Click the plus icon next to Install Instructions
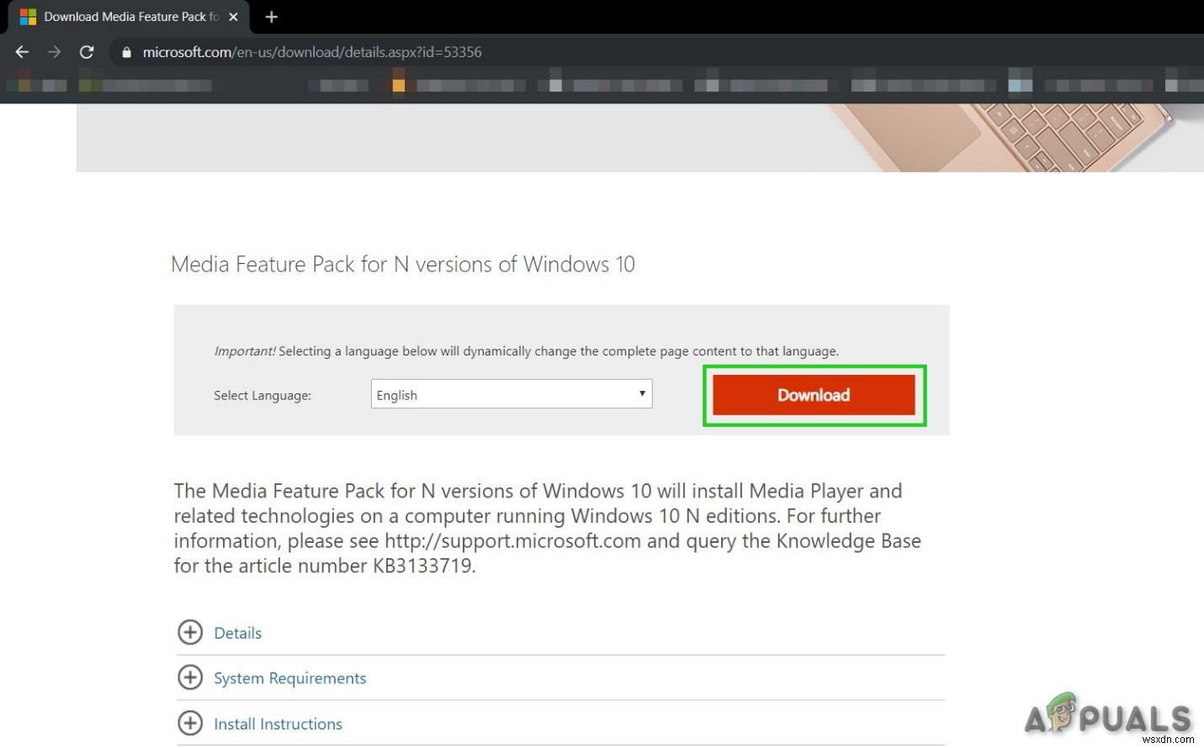 (190, 723)
